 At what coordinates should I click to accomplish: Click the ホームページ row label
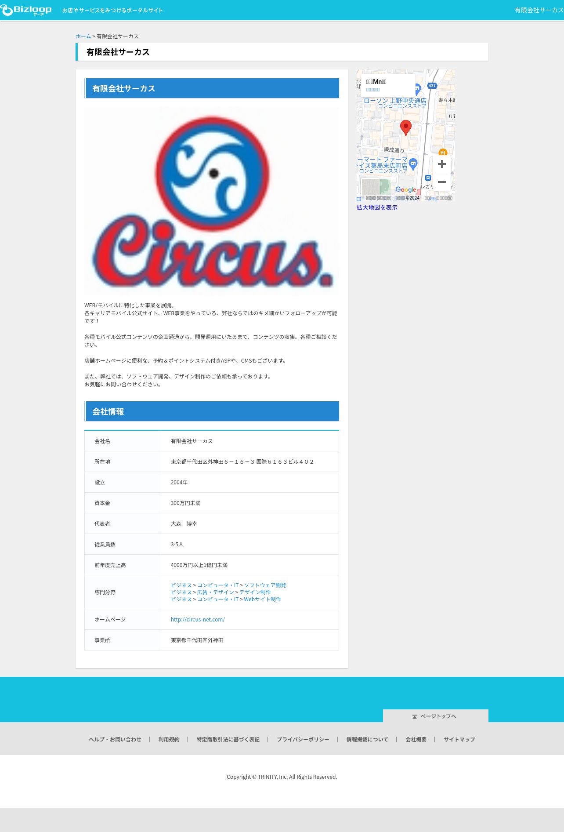coord(110,619)
